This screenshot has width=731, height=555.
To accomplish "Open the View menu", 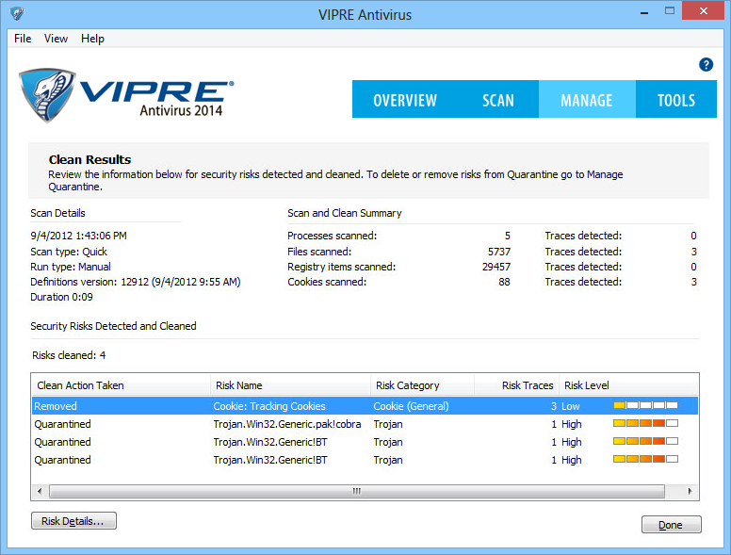I will pos(56,39).
